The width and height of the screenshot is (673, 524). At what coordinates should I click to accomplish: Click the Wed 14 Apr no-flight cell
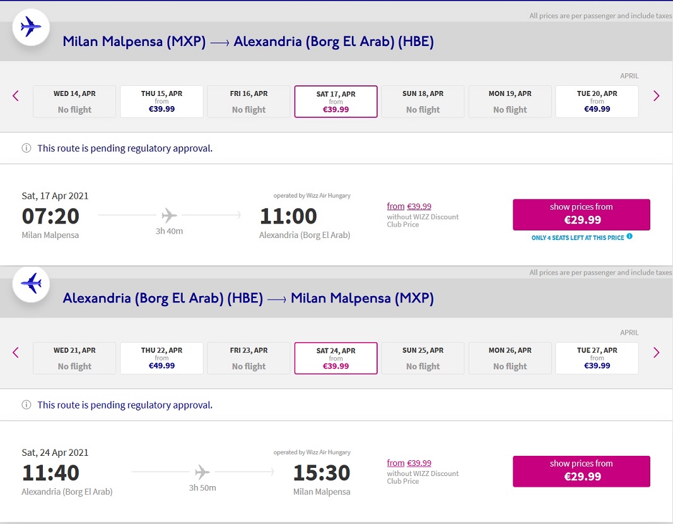point(74,102)
